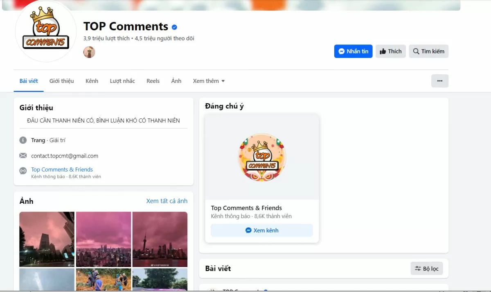Screen dimensions: 491x292
Task: Click the Thích like button
Action: [391, 51]
